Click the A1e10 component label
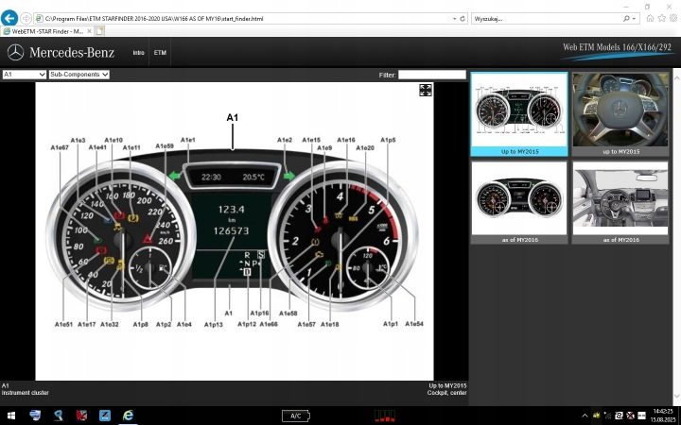681x425 pixels. [113, 140]
